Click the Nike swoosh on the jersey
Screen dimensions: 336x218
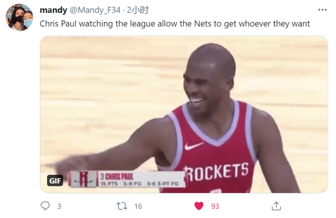(194, 146)
